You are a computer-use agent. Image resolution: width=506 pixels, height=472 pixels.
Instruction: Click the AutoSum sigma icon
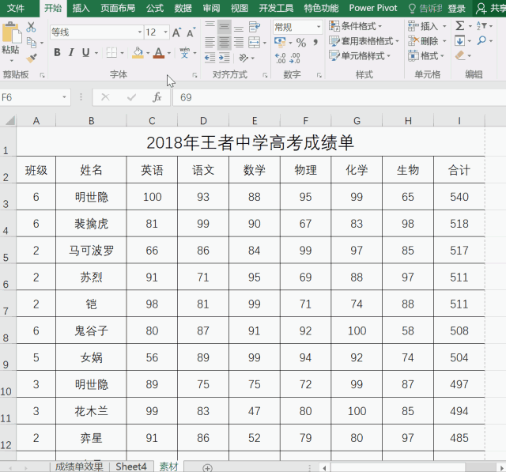tap(460, 26)
